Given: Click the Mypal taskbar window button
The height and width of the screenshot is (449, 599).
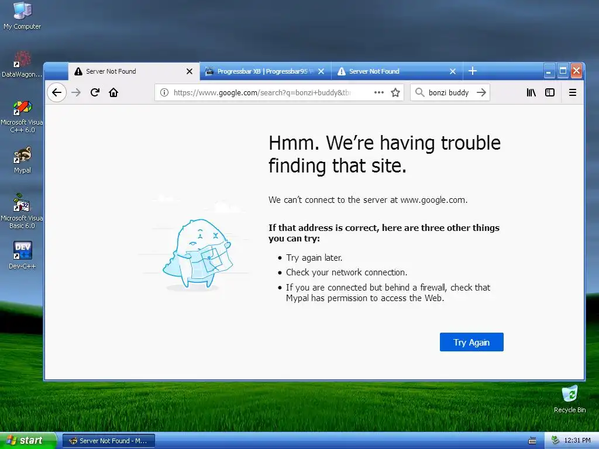Looking at the screenshot, I should coord(109,441).
